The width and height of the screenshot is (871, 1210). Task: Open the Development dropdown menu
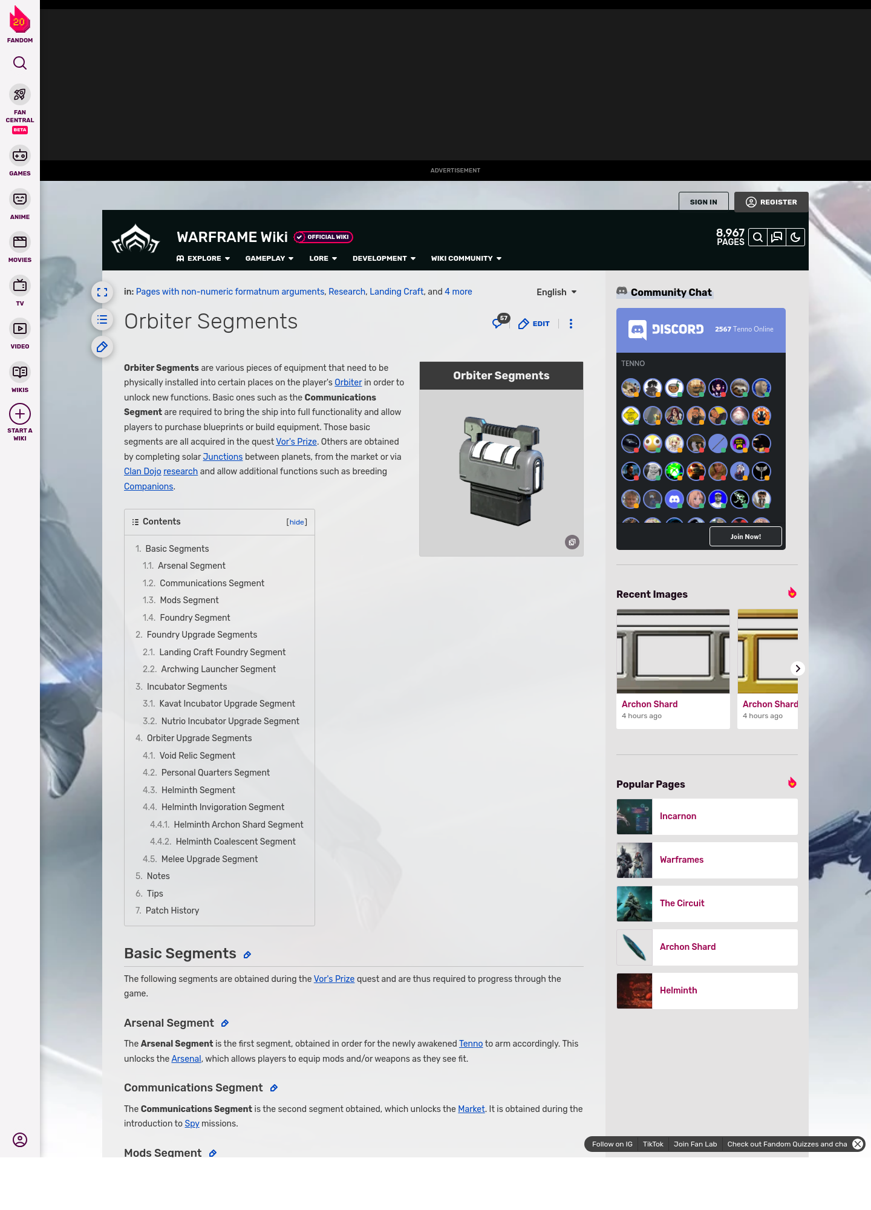[x=384, y=258]
